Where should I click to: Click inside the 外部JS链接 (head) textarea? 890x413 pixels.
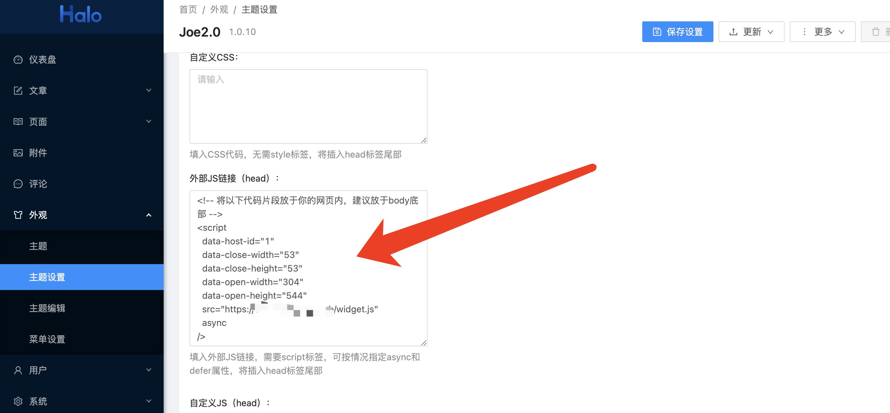pyautogui.click(x=308, y=268)
